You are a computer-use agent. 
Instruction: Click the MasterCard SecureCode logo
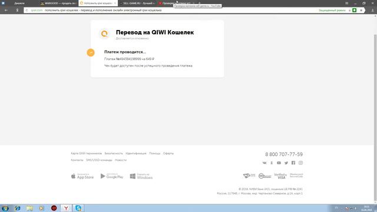point(296,175)
